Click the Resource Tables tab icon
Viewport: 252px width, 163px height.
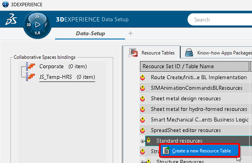click(133, 53)
